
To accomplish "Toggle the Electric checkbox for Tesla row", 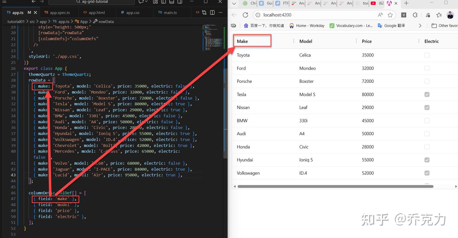I will click(x=427, y=95).
